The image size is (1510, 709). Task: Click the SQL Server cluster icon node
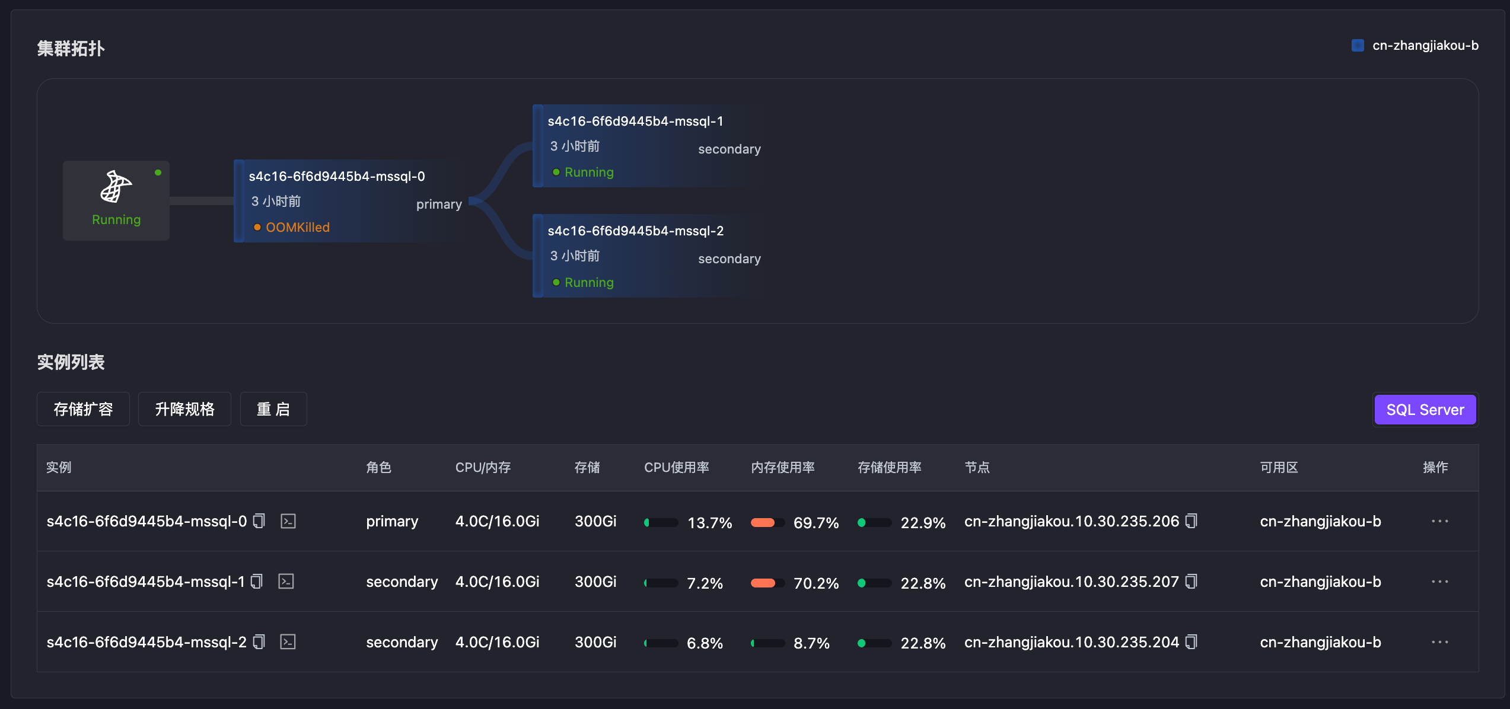(116, 200)
